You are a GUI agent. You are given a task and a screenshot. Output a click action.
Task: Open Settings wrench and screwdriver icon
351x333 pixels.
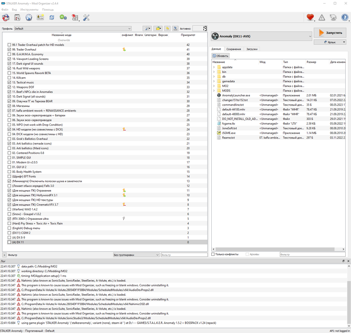point(86,17)
